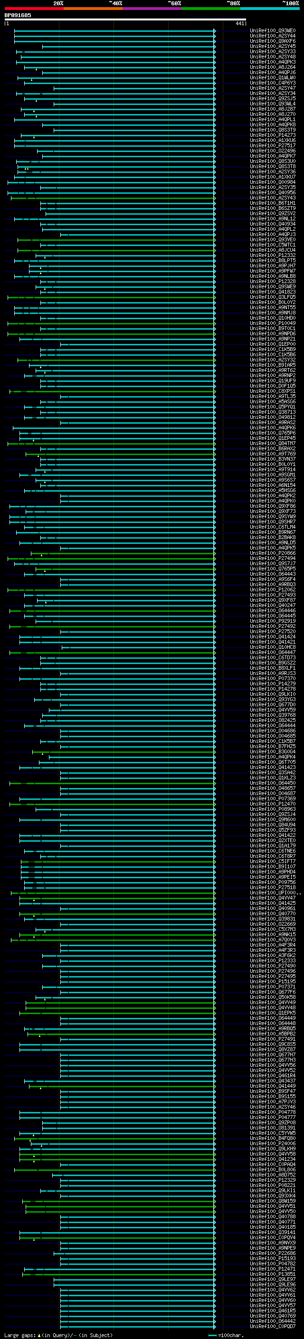
Task: Select hit UniRef100_Q10HC8
Action: pos(273,647)
